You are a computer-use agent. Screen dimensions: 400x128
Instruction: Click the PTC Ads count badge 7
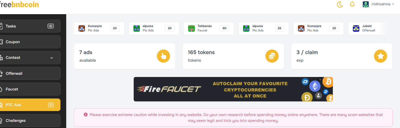coord(51,105)
